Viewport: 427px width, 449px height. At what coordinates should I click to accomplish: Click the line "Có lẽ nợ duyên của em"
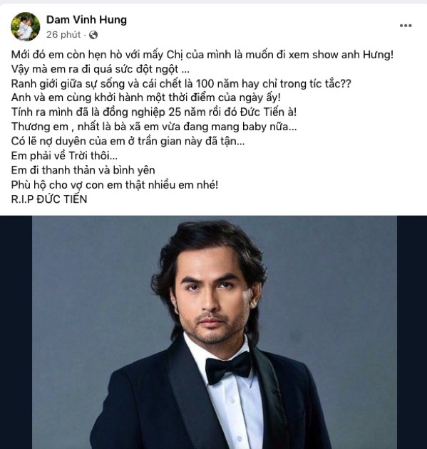(x=128, y=141)
